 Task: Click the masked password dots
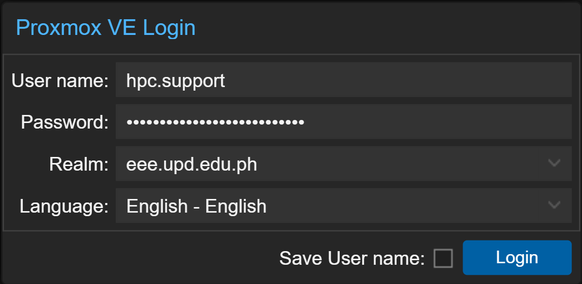click(x=215, y=122)
